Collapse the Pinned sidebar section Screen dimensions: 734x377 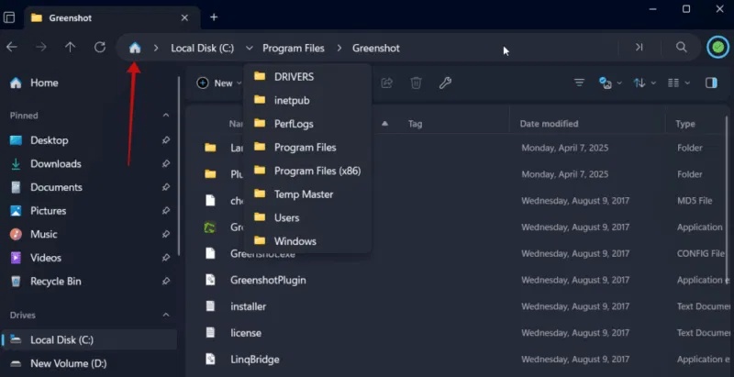[166, 115]
